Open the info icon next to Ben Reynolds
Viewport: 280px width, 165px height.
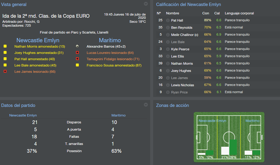pos(168,28)
